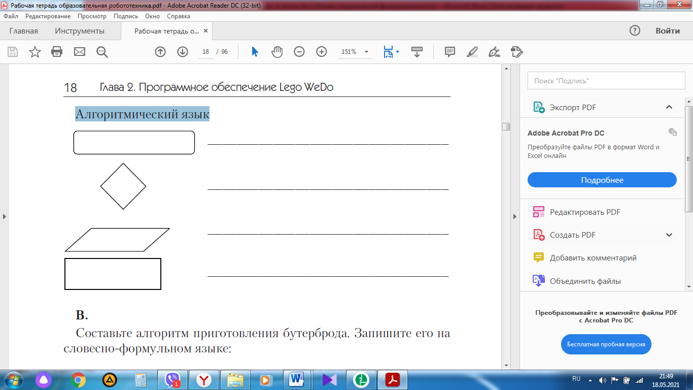Zoom out with the minus button

(x=299, y=52)
